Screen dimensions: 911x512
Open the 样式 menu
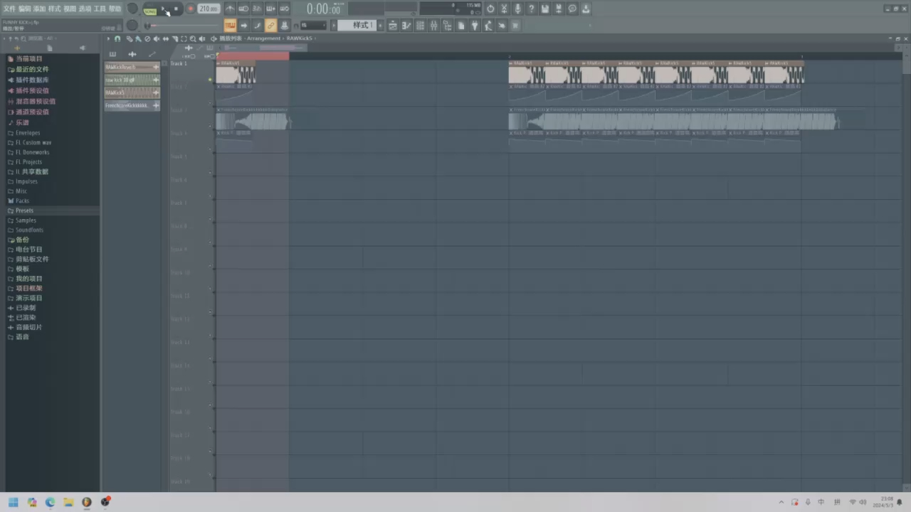click(54, 9)
